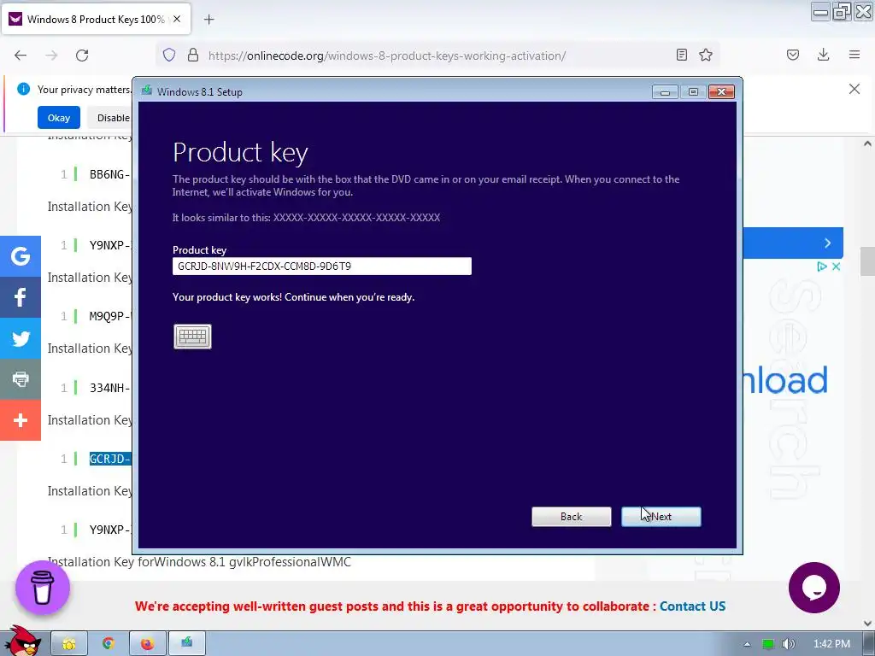The height and width of the screenshot is (656, 875).
Task: Click the highlighted GCRJD- key text
Action: pyautogui.click(x=110, y=459)
